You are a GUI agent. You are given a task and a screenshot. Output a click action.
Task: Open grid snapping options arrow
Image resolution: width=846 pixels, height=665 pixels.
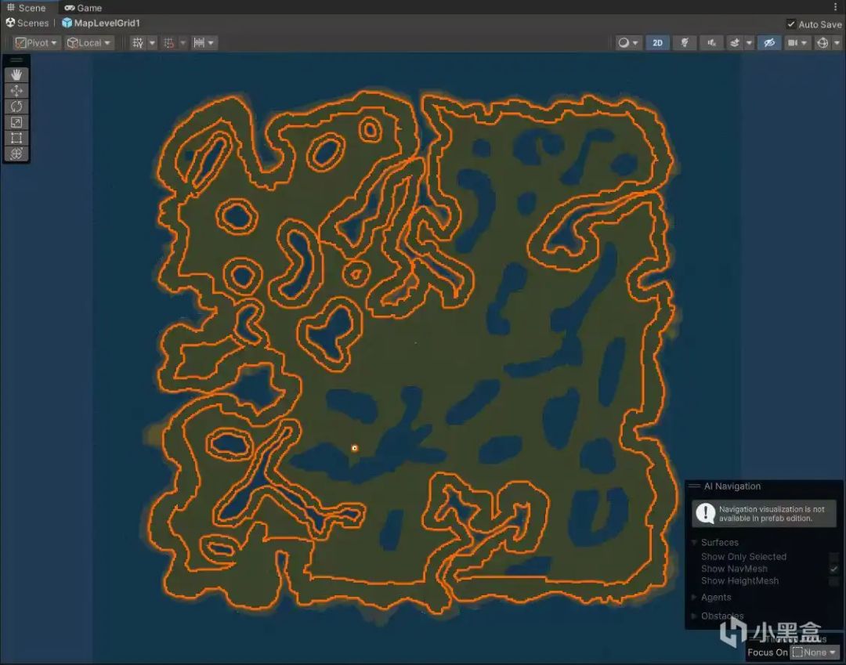pos(183,42)
